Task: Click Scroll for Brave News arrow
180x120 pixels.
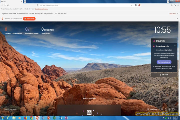Action: (89, 101)
